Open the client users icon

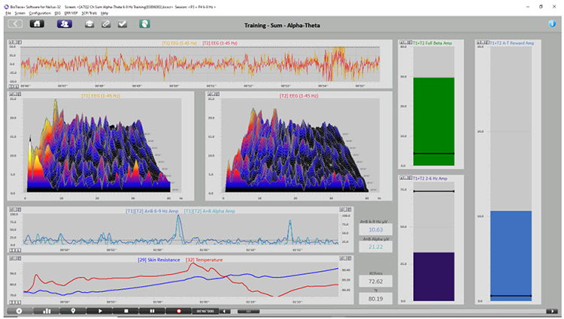click(x=64, y=24)
